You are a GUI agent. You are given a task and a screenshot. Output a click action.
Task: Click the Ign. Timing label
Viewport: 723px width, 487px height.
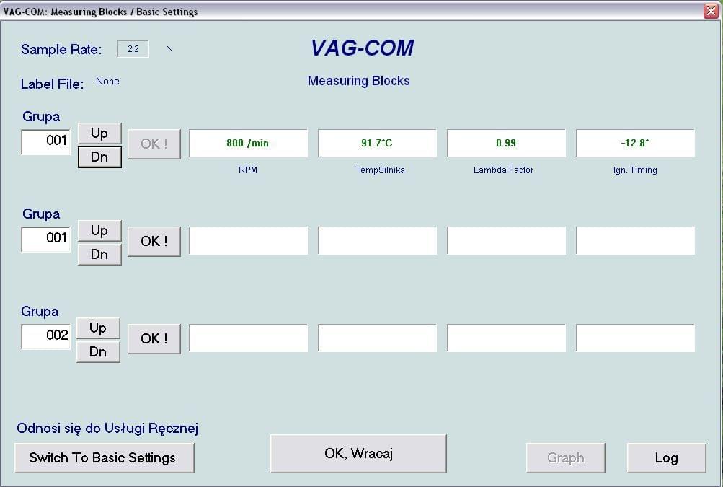tap(635, 170)
